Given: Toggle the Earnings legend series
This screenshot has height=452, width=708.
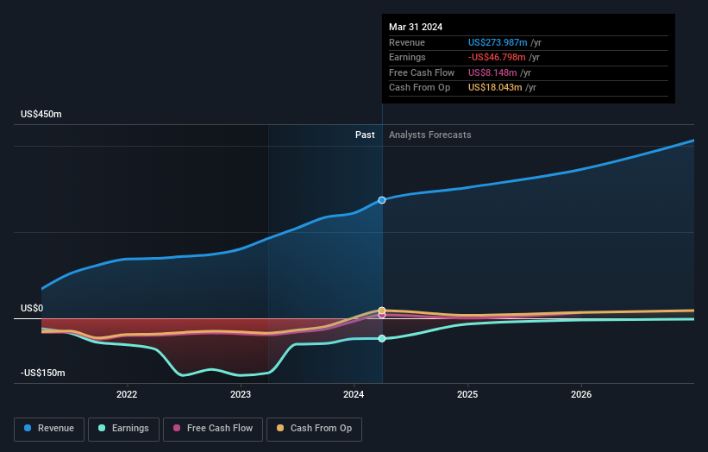Looking at the screenshot, I should (123, 429).
